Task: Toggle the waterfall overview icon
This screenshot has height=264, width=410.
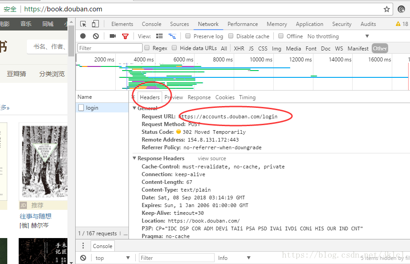Action: click(x=172, y=36)
